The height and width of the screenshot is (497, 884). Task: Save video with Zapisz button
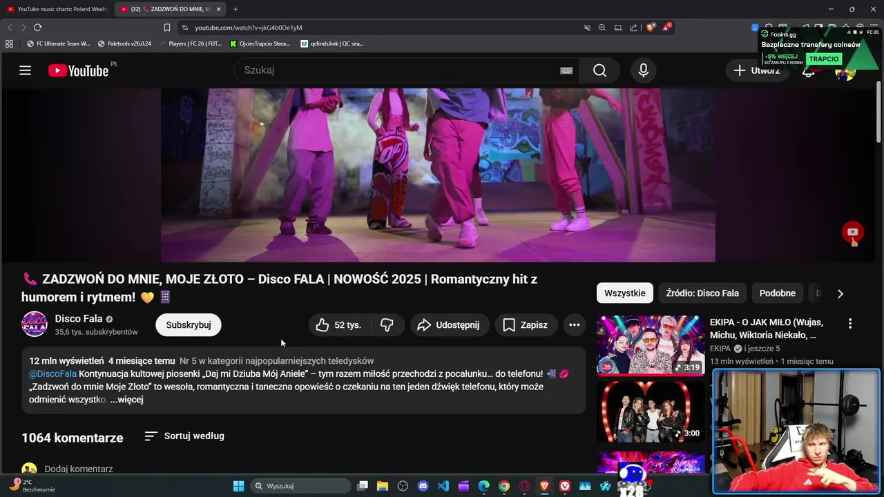pyautogui.click(x=526, y=325)
